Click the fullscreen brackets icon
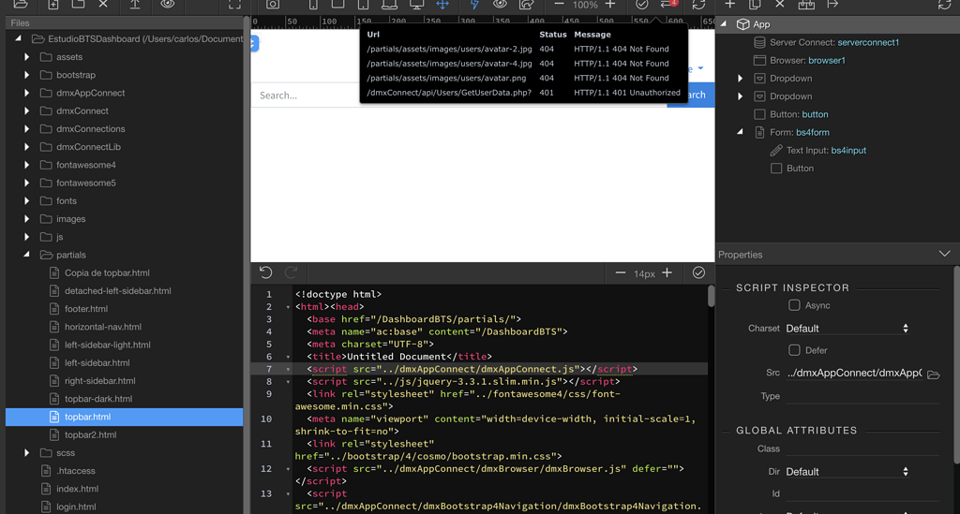960x514 pixels. [x=234, y=4]
